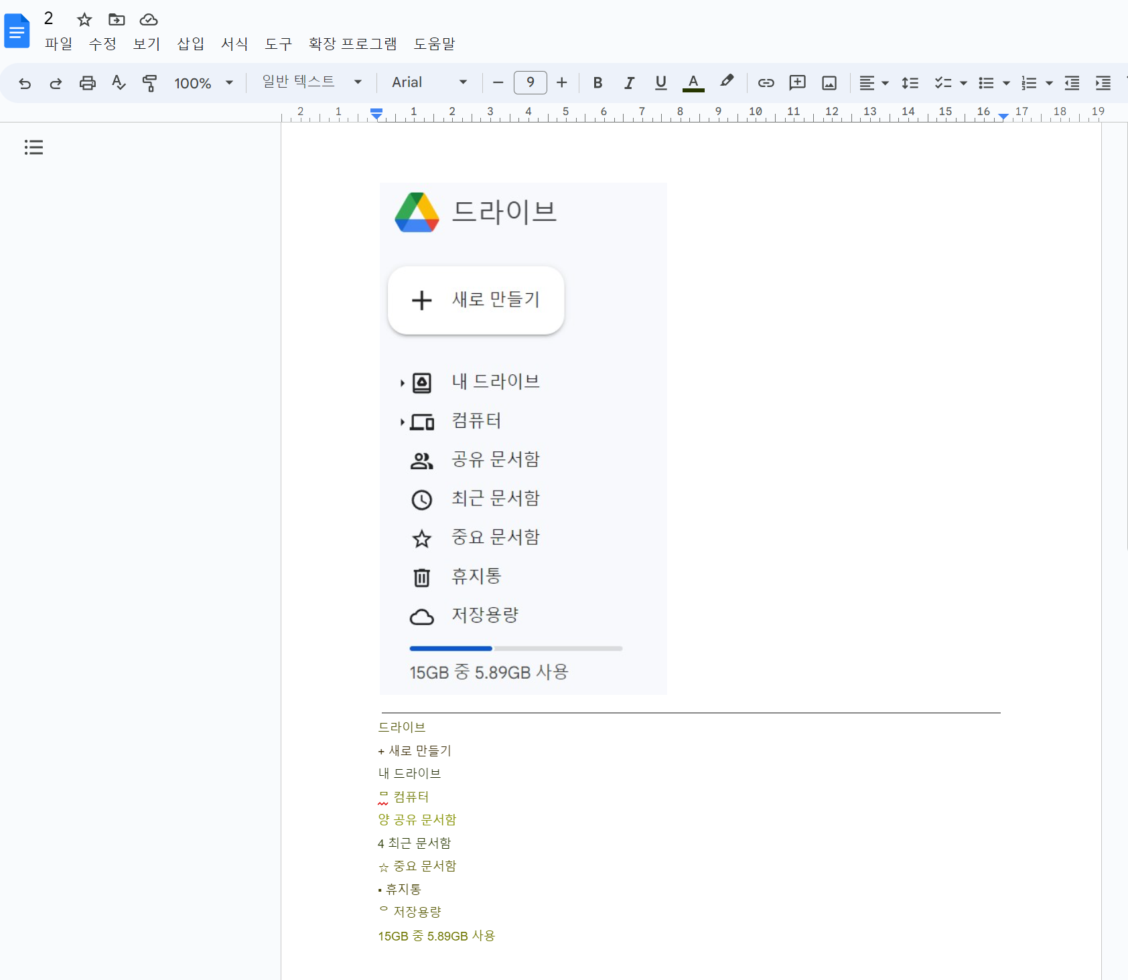
Task: Show the document outline icon on the left
Action: click(x=33, y=147)
